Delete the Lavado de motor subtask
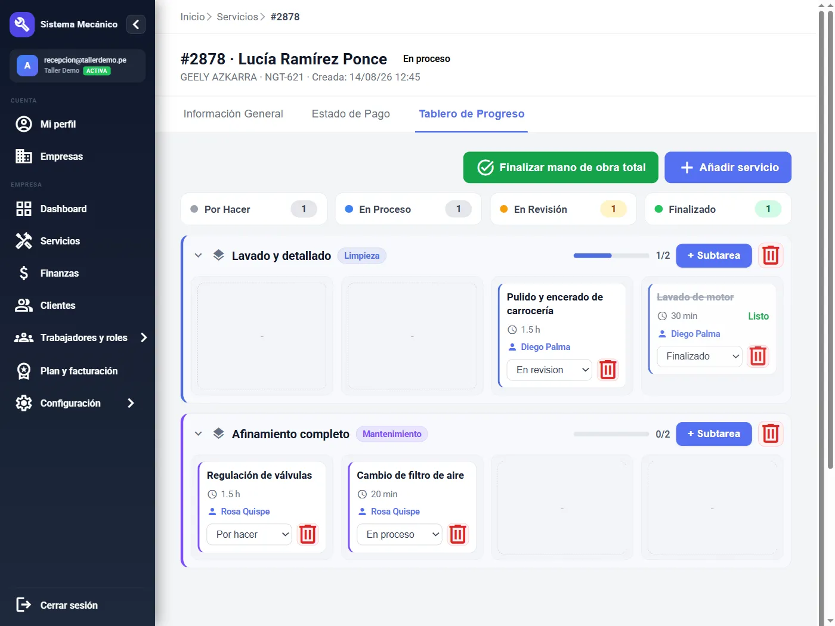 (758, 356)
